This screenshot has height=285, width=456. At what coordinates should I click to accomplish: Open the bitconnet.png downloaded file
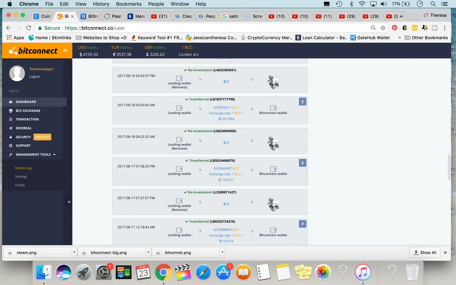point(186,252)
